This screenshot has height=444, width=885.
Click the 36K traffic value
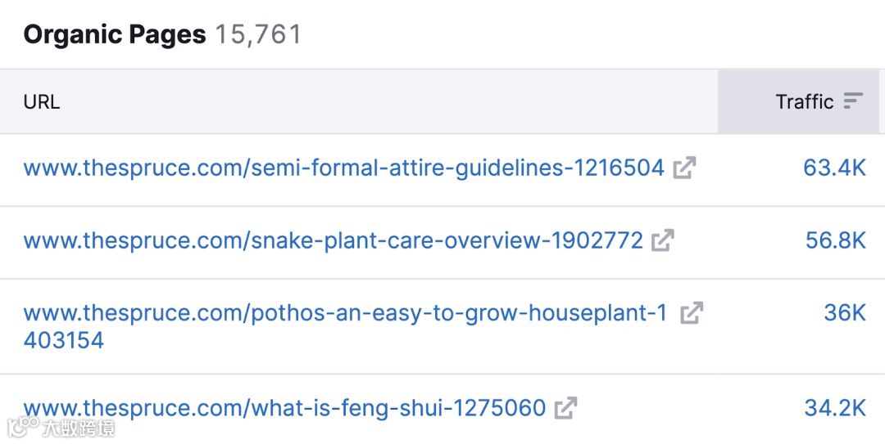point(844,312)
